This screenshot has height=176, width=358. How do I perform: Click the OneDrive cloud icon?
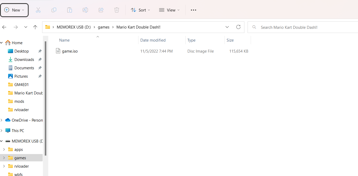point(8,120)
